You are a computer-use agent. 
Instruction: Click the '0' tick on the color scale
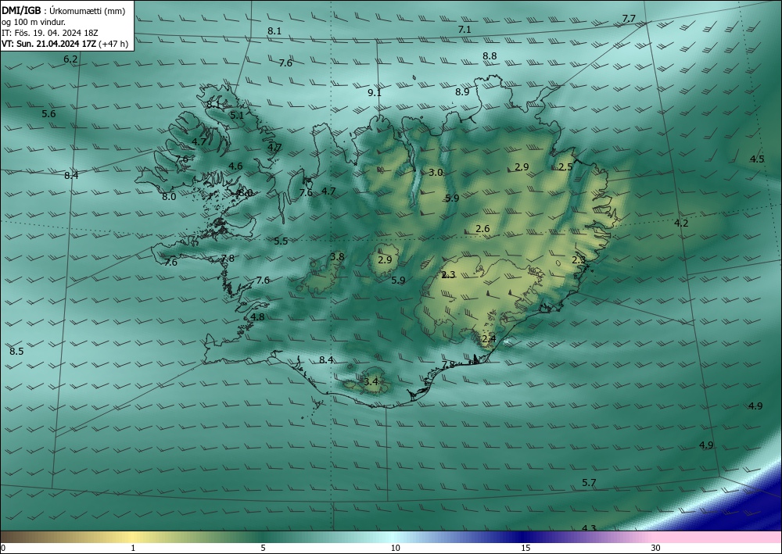point(3,548)
